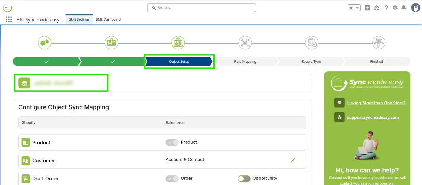Click in the global Search field

click(x=201, y=8)
